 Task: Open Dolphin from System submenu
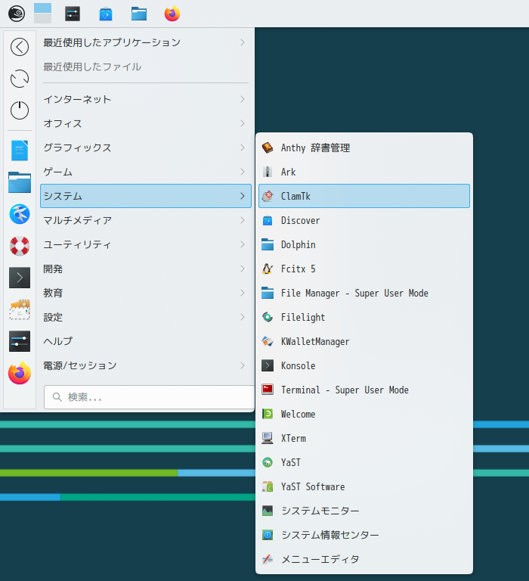click(364, 244)
